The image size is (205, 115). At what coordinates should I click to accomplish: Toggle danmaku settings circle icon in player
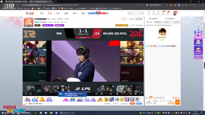117,94
